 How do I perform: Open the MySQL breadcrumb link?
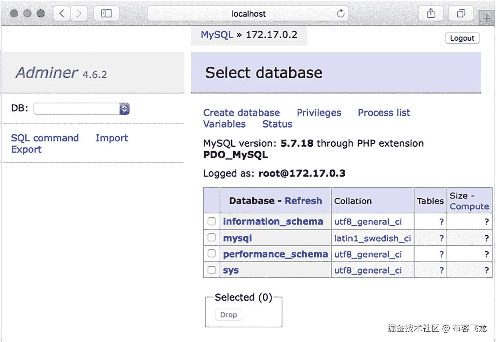point(217,35)
